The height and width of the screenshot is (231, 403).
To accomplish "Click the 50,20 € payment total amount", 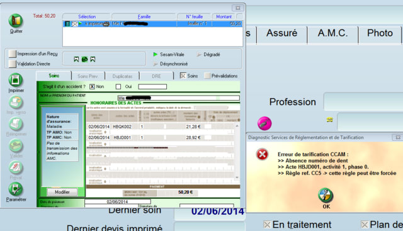I will pyautogui.click(x=185, y=192).
